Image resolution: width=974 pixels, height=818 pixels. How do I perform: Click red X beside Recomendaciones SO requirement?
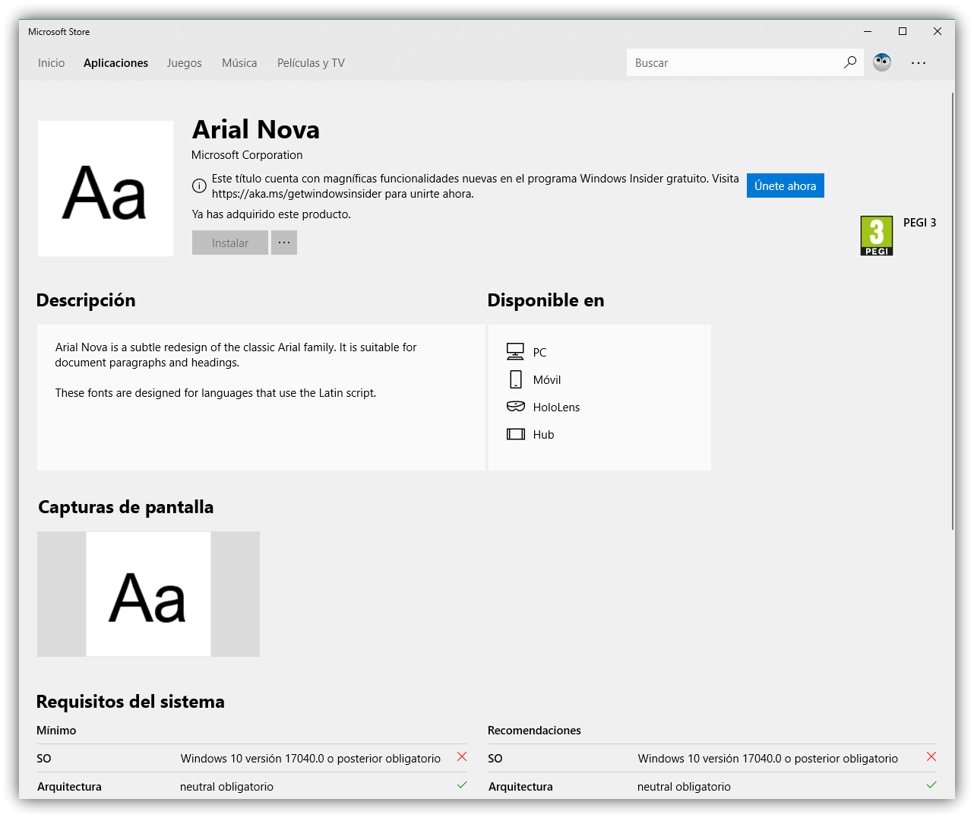931,756
